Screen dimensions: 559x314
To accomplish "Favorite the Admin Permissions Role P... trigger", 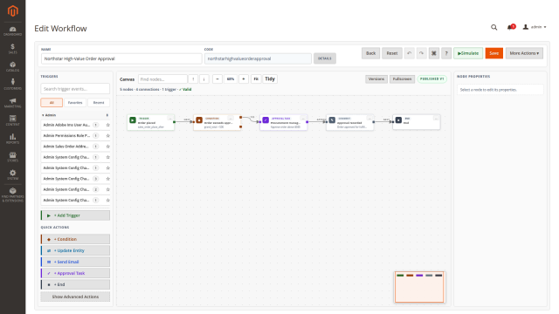I will click(107, 136).
